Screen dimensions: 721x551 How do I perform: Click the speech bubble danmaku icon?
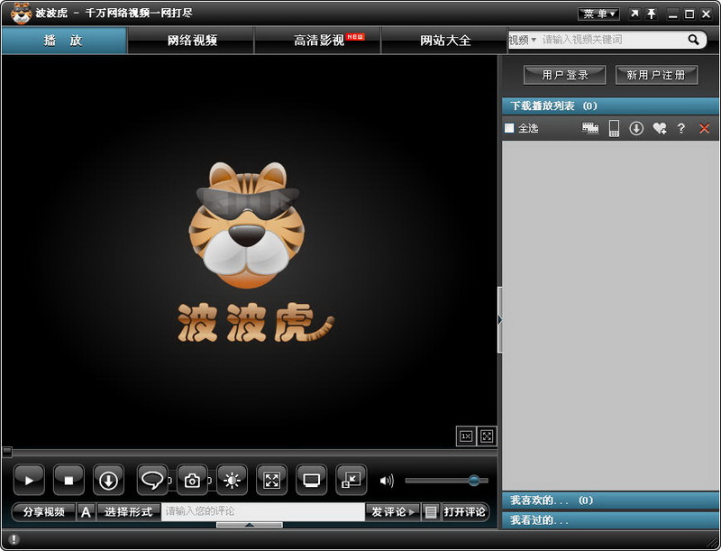click(x=152, y=481)
